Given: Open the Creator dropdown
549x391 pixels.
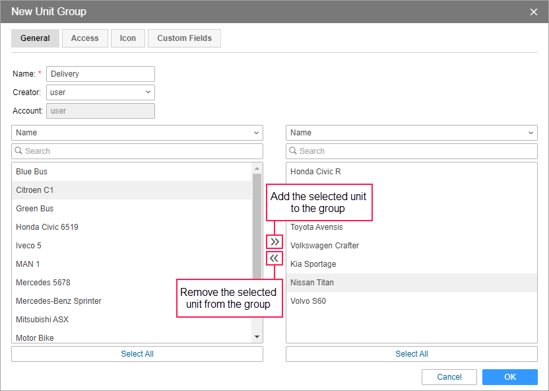Looking at the screenshot, I should click(100, 92).
